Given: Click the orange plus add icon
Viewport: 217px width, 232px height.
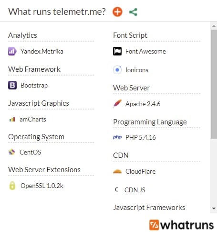Looking at the screenshot, I should pos(117,12).
